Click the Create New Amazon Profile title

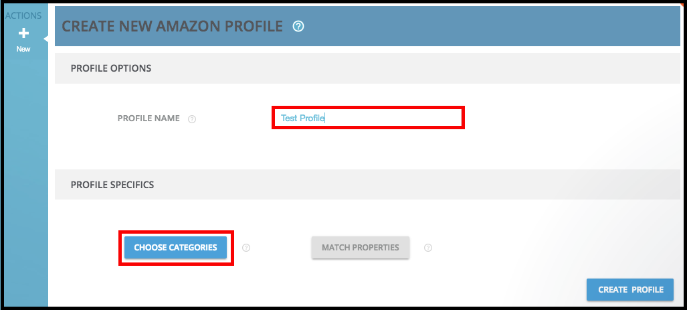tap(172, 26)
